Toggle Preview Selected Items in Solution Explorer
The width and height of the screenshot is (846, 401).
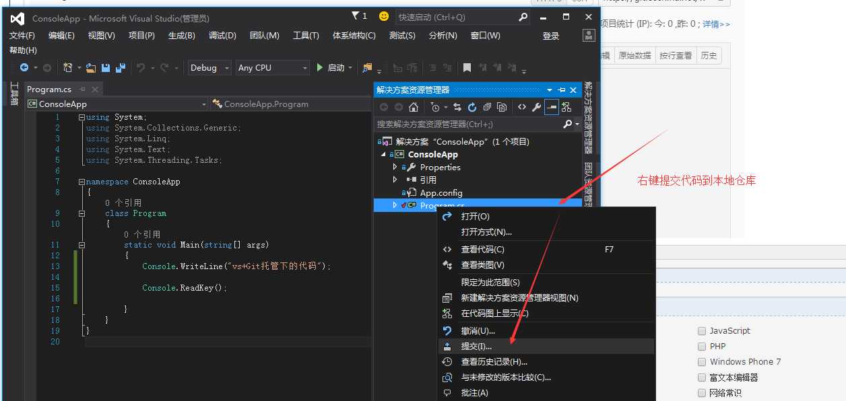[x=552, y=107]
